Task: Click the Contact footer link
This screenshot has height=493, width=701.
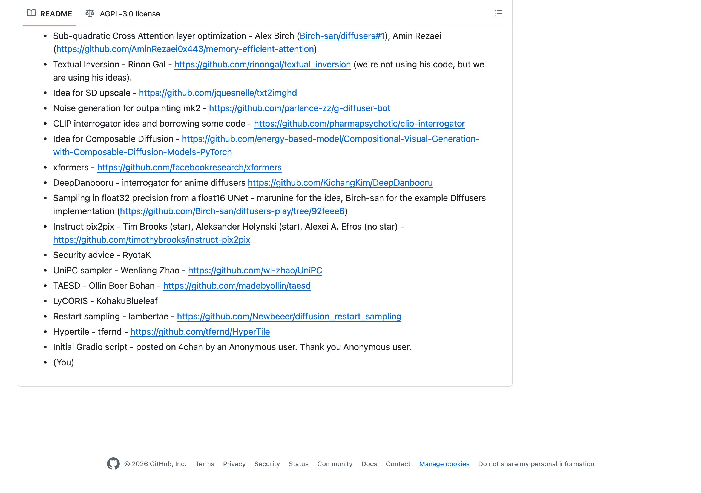Action: pos(398,464)
